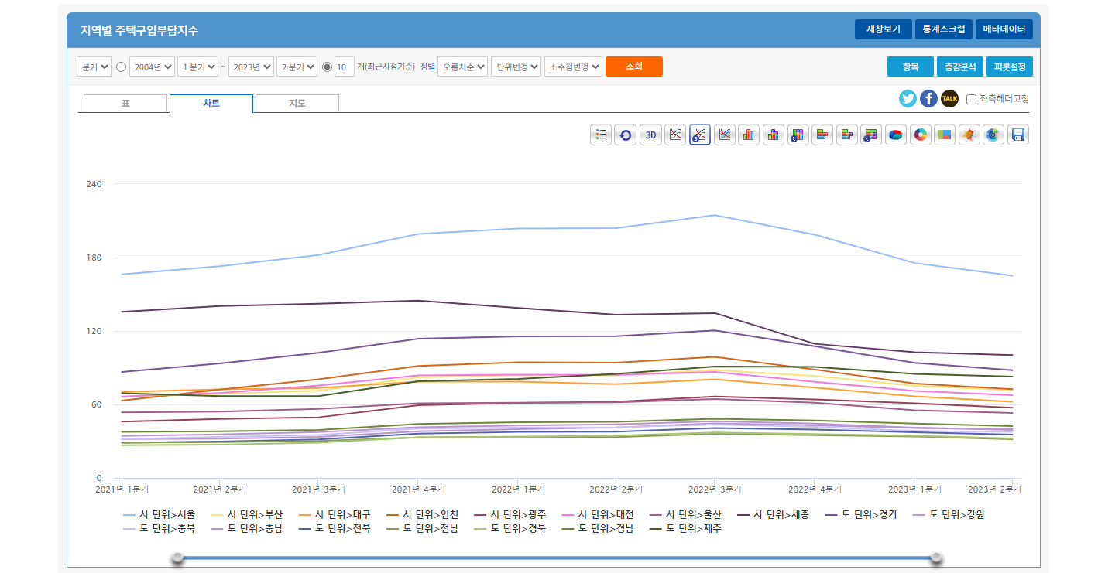Open the 오름차순 sort order dropdown

[x=462, y=67]
